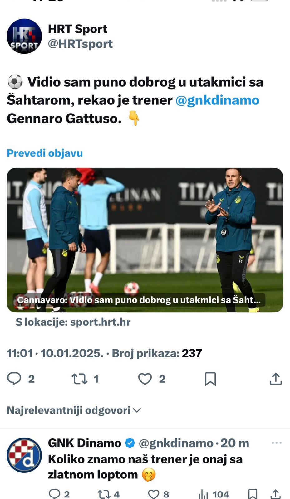
Task: Open the @gnkdinamo mention in the post
Action: pos(217,100)
